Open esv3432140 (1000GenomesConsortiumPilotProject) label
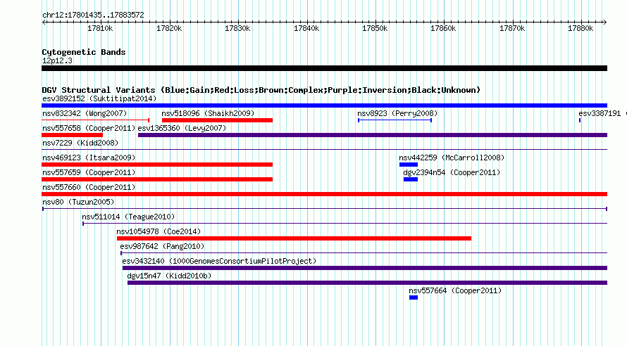627x346 pixels. pyautogui.click(x=219, y=261)
